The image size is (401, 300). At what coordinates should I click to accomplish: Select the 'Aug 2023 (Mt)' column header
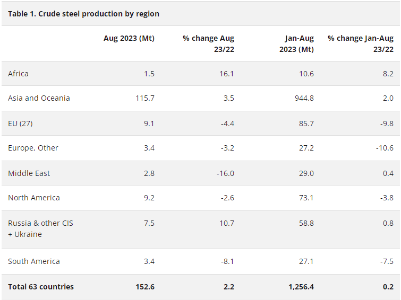129,38
